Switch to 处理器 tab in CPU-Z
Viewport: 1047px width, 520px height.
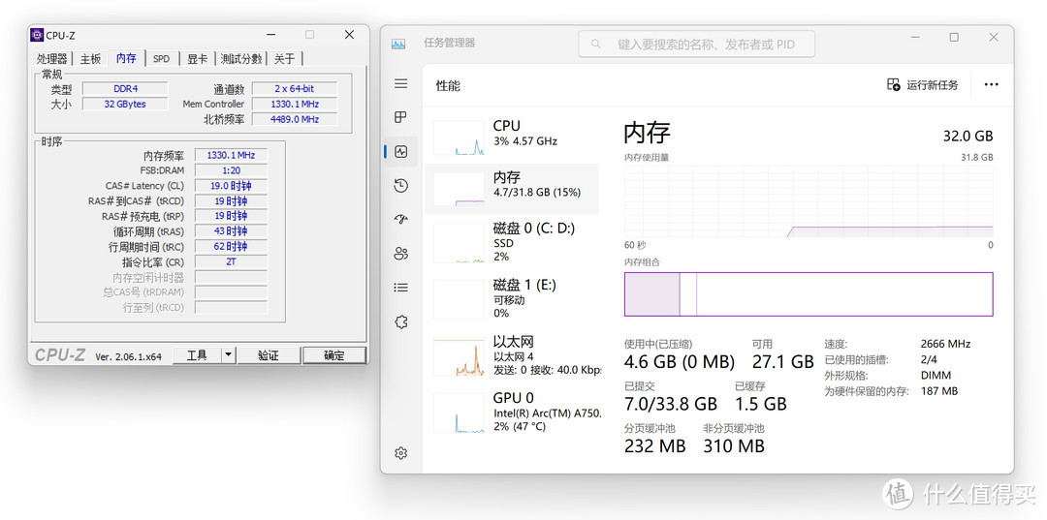pyautogui.click(x=51, y=59)
